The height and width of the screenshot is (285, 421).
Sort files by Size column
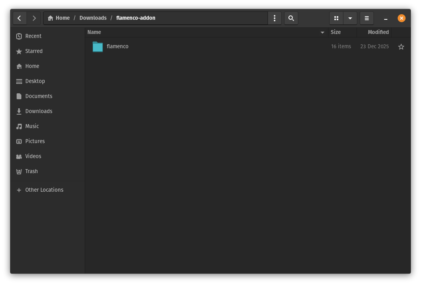pos(336,32)
